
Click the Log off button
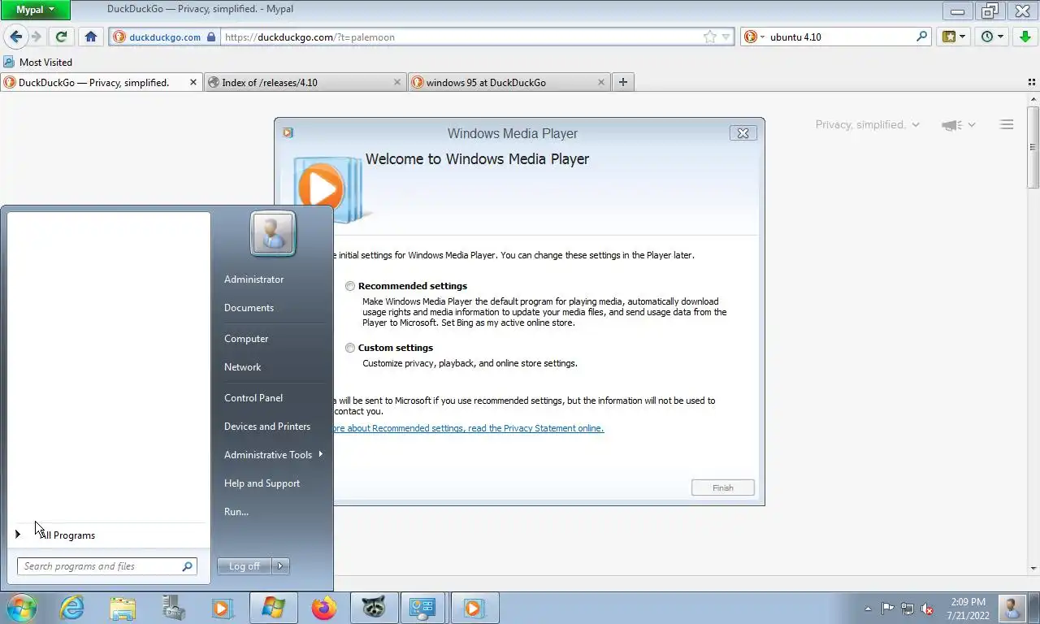(245, 565)
